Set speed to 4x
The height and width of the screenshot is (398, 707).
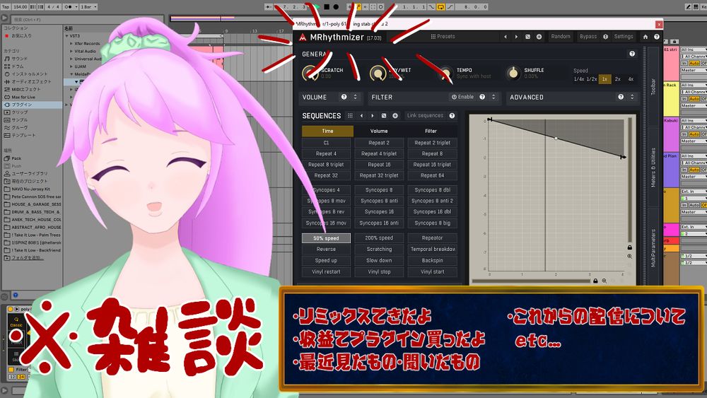point(631,79)
